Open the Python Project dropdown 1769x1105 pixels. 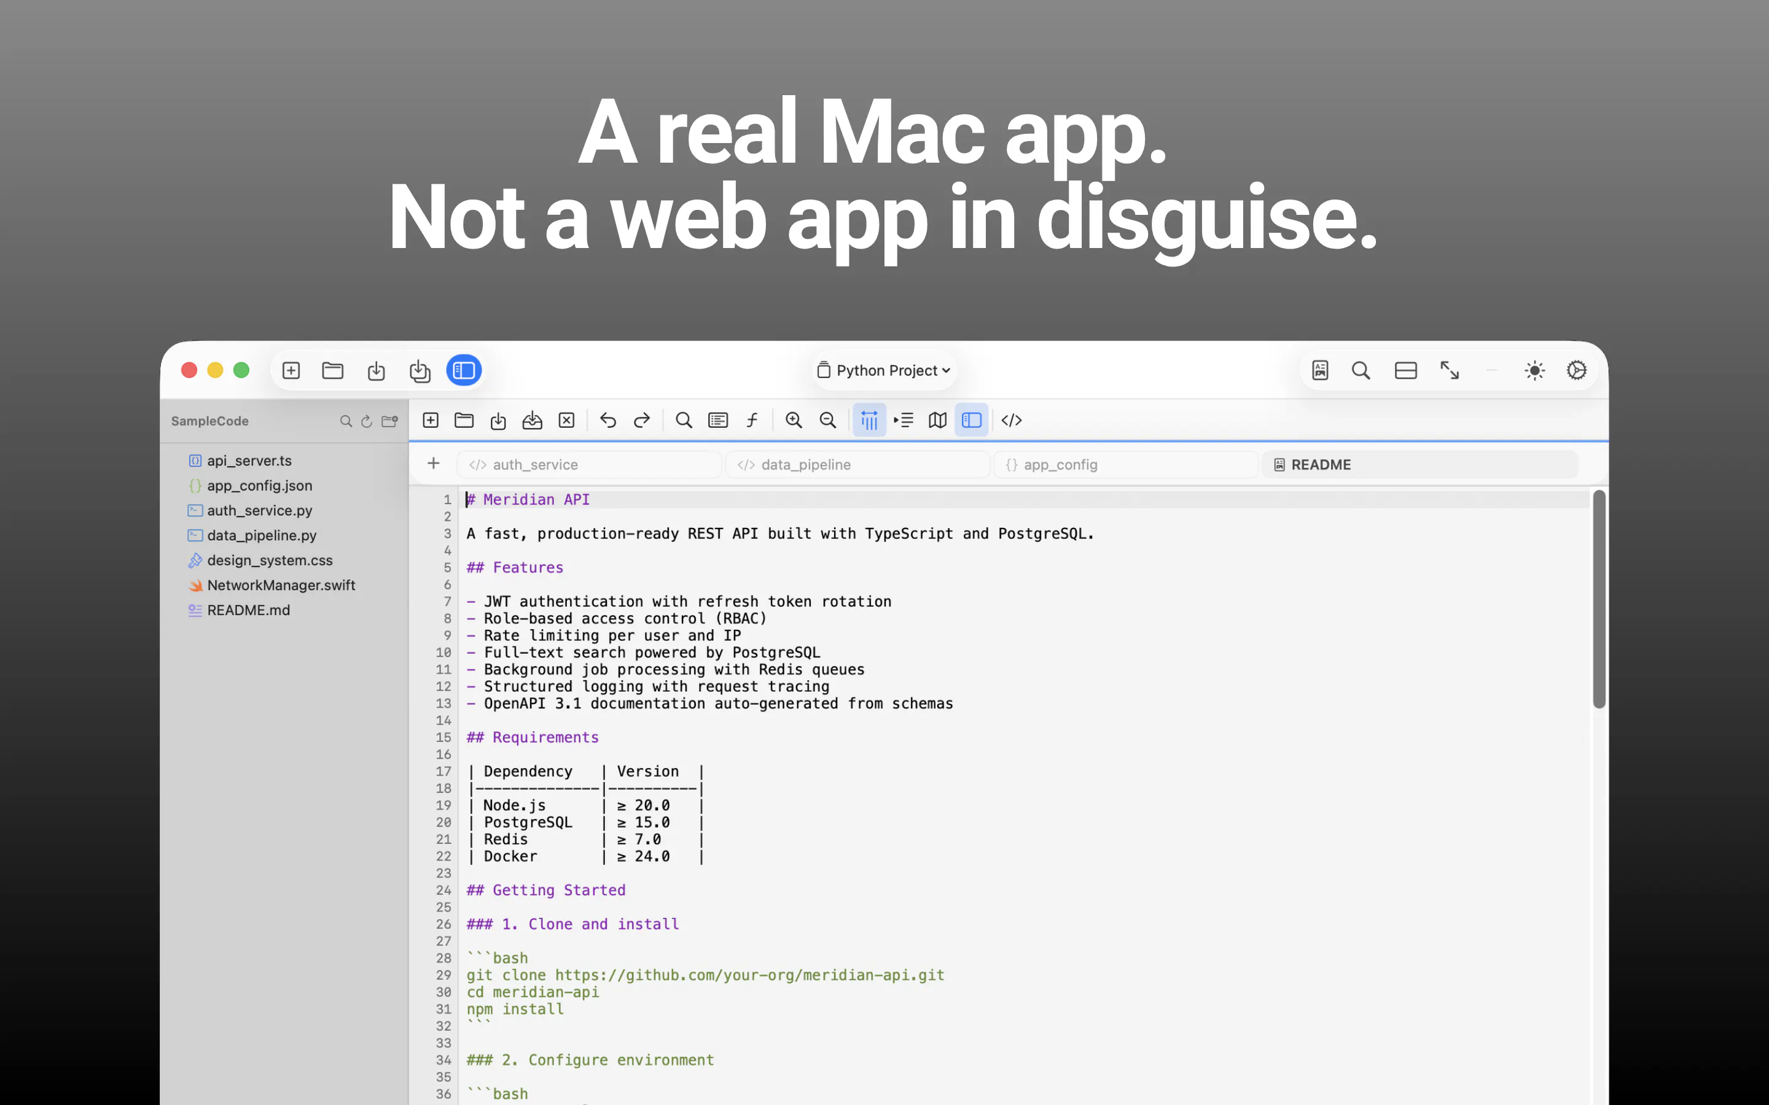coord(884,371)
